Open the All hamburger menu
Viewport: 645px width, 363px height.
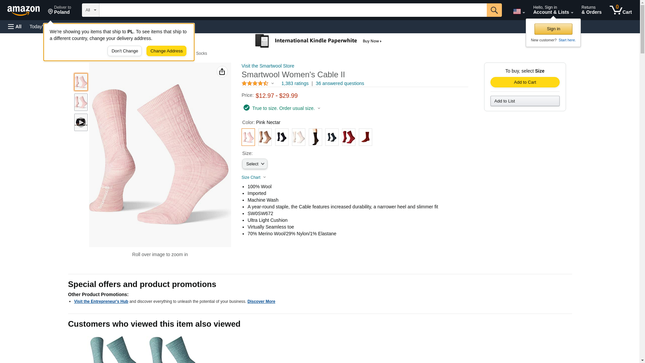click(x=15, y=27)
